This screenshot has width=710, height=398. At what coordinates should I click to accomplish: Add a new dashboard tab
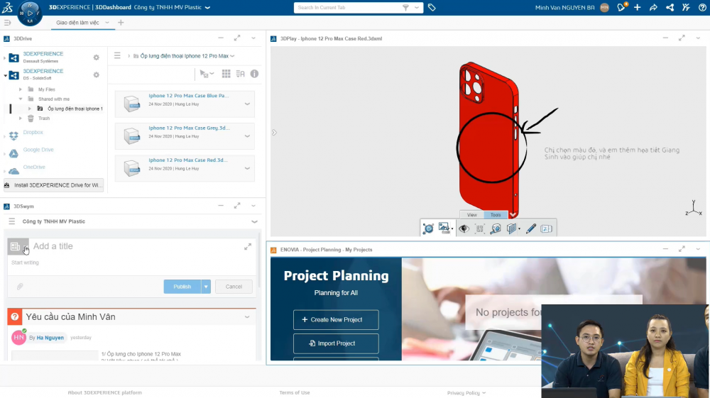click(x=121, y=23)
